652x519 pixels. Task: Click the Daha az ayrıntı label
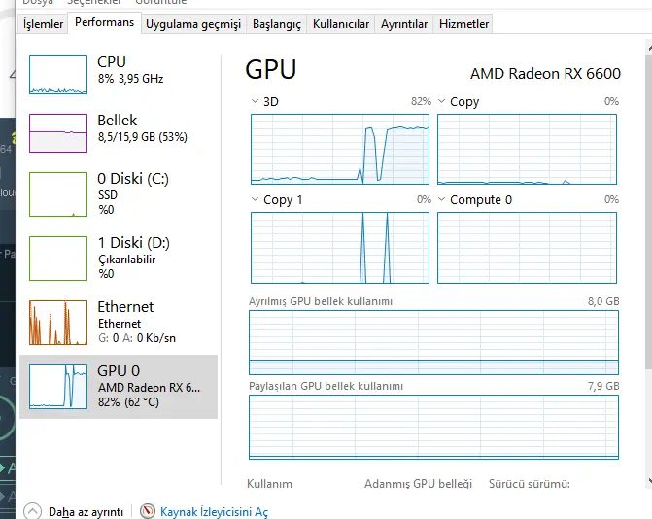point(86,512)
